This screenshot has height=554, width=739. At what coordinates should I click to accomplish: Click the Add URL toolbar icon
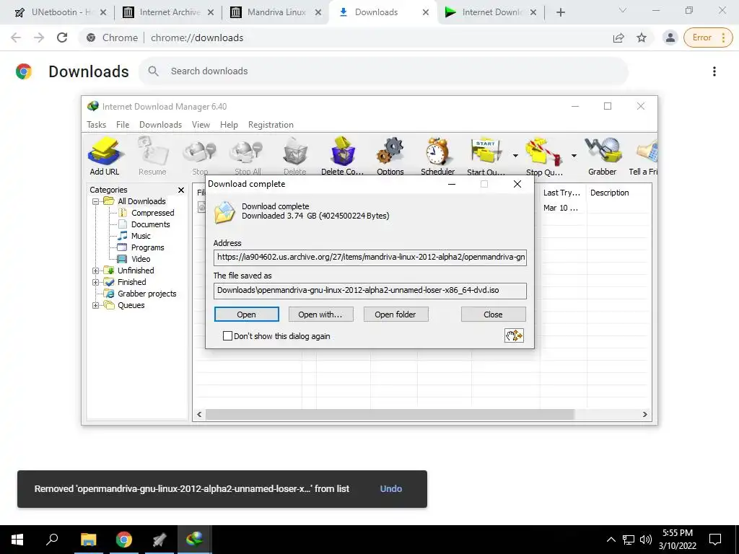click(x=105, y=156)
